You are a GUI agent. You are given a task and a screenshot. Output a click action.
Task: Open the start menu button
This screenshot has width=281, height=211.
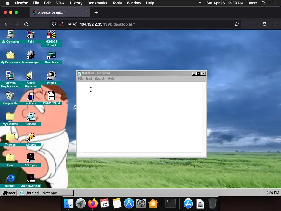click(x=9, y=193)
